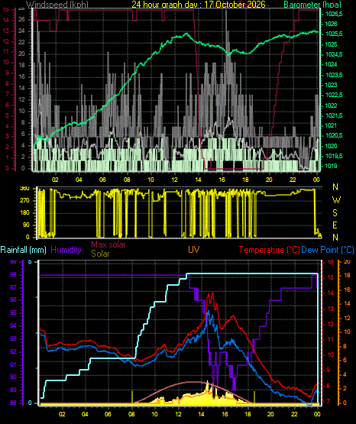This screenshot has height=424, width=356.
Task: Click wind direction axis value 180
Action: pyautogui.click(x=24, y=213)
